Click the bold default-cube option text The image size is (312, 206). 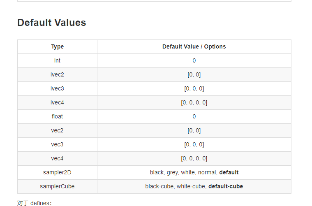pos(226,186)
